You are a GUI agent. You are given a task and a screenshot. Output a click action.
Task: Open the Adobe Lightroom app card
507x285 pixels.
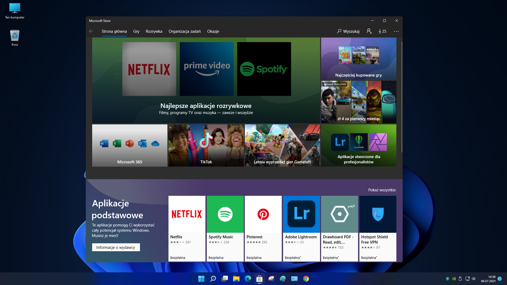pyautogui.click(x=302, y=229)
